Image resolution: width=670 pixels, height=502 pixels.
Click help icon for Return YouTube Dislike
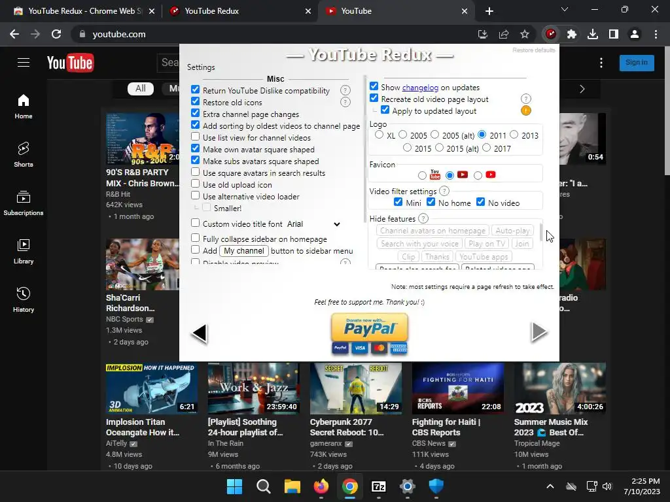[x=345, y=90]
